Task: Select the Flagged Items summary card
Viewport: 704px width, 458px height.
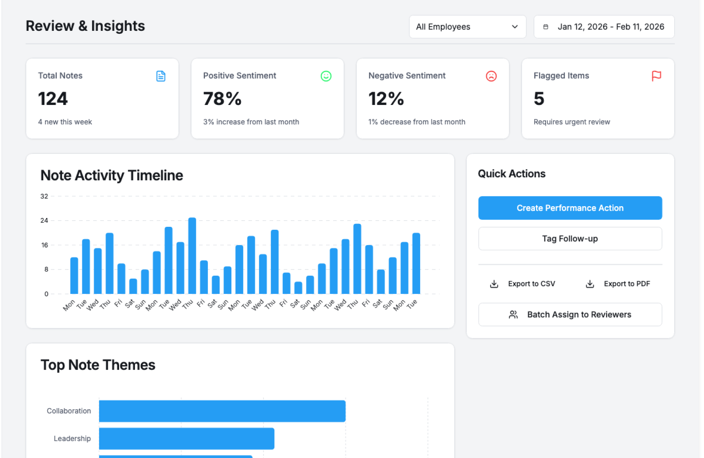Action: tap(597, 98)
